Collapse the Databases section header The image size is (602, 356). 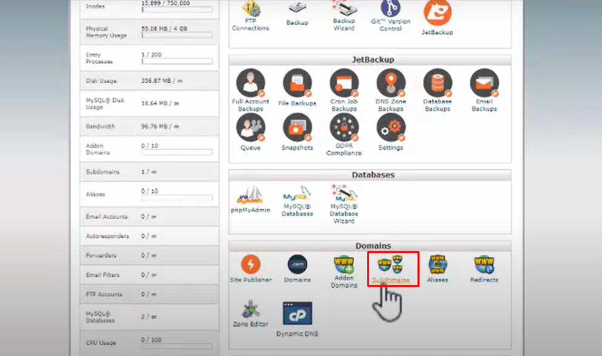click(x=371, y=175)
